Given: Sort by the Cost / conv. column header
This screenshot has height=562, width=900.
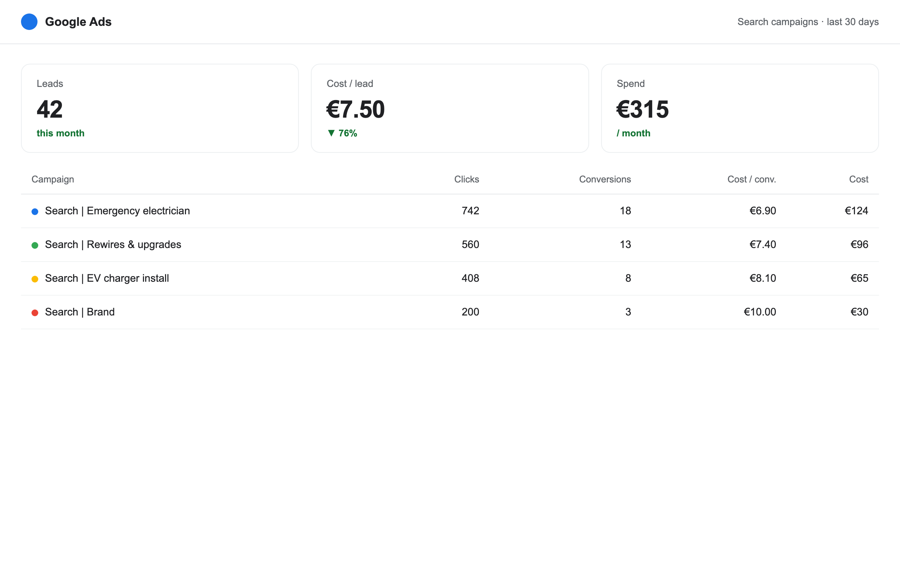Looking at the screenshot, I should click(751, 179).
